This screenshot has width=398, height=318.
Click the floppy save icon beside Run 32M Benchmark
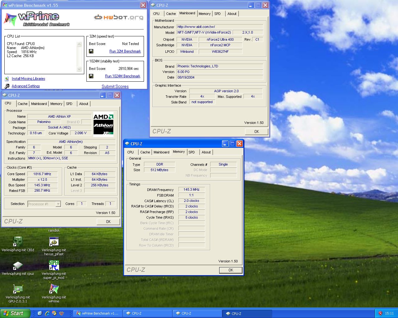click(91, 51)
